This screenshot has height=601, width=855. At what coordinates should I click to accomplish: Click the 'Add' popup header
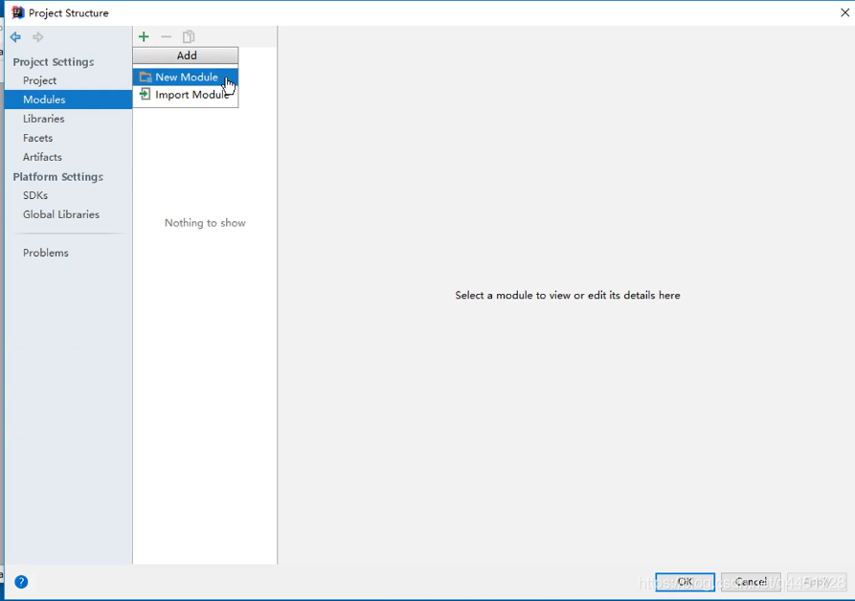point(186,56)
